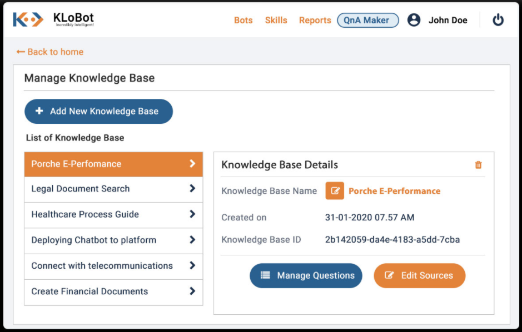Go to the Reports menu
This screenshot has width=522, height=332.
click(x=315, y=20)
